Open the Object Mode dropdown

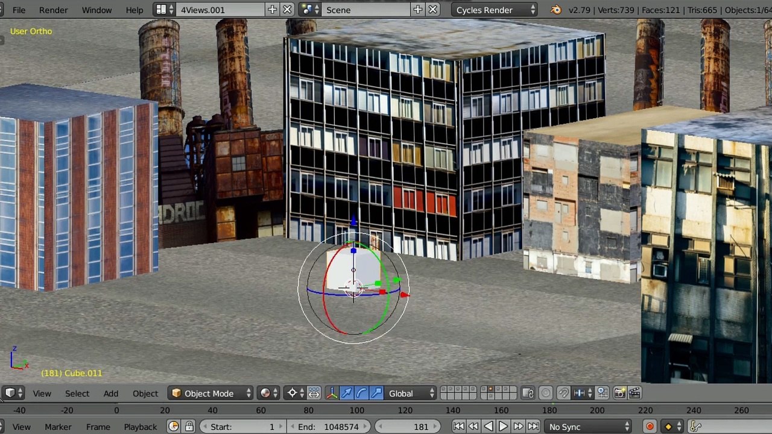210,393
